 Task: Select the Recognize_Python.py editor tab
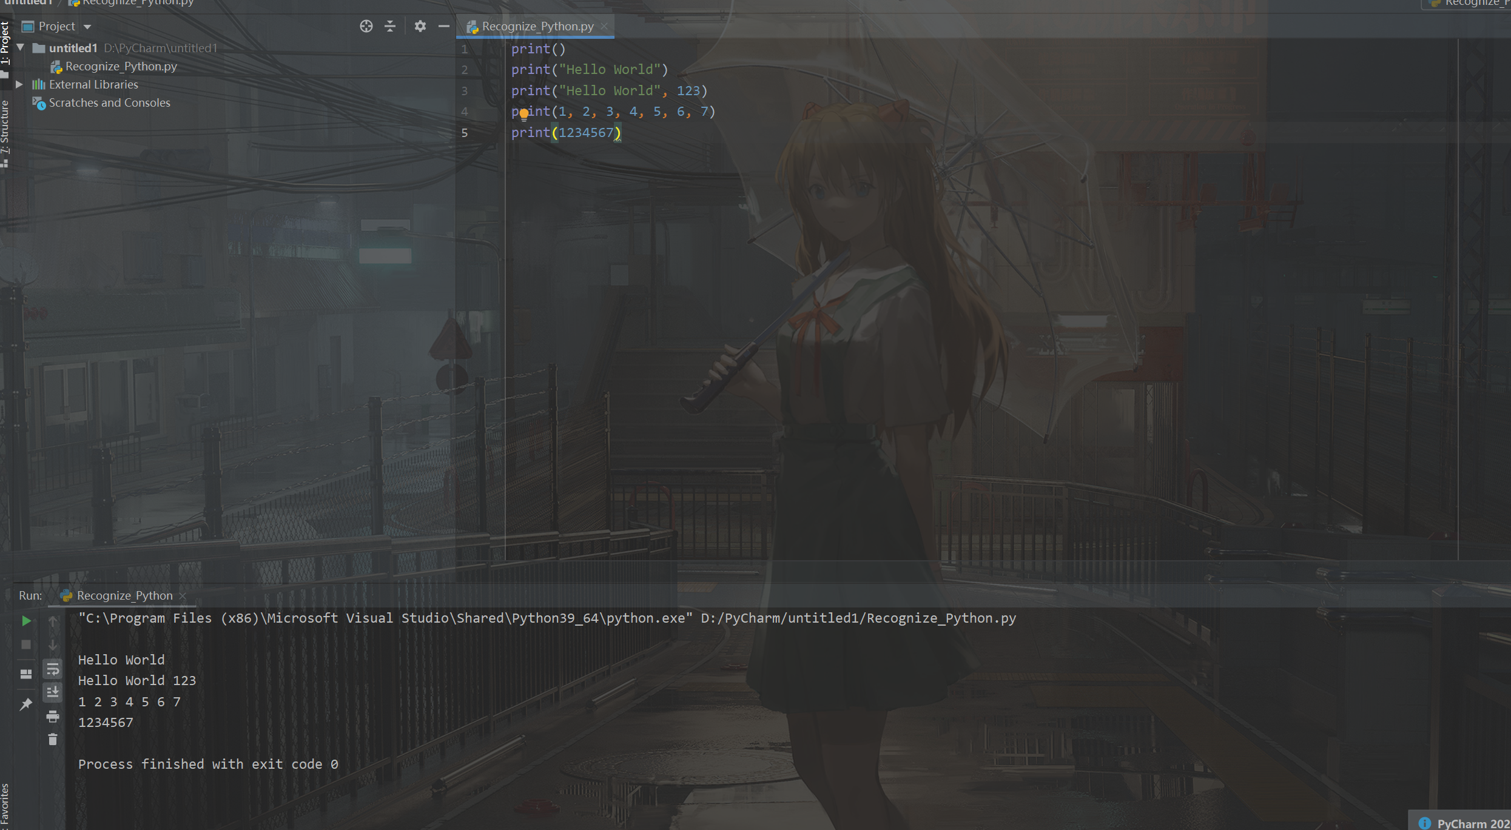[537, 26]
